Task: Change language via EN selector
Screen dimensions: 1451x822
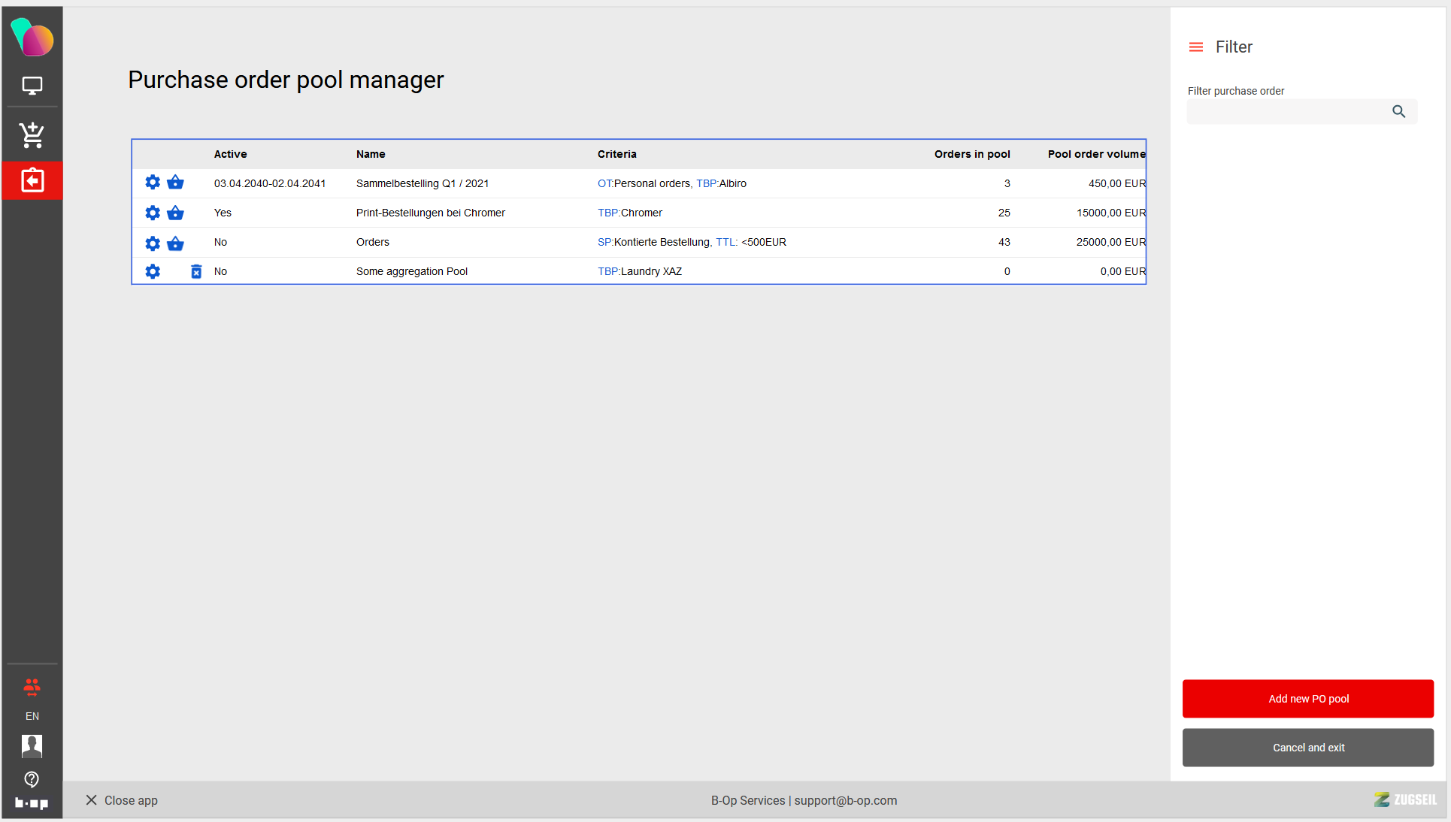Action: pyautogui.click(x=32, y=716)
